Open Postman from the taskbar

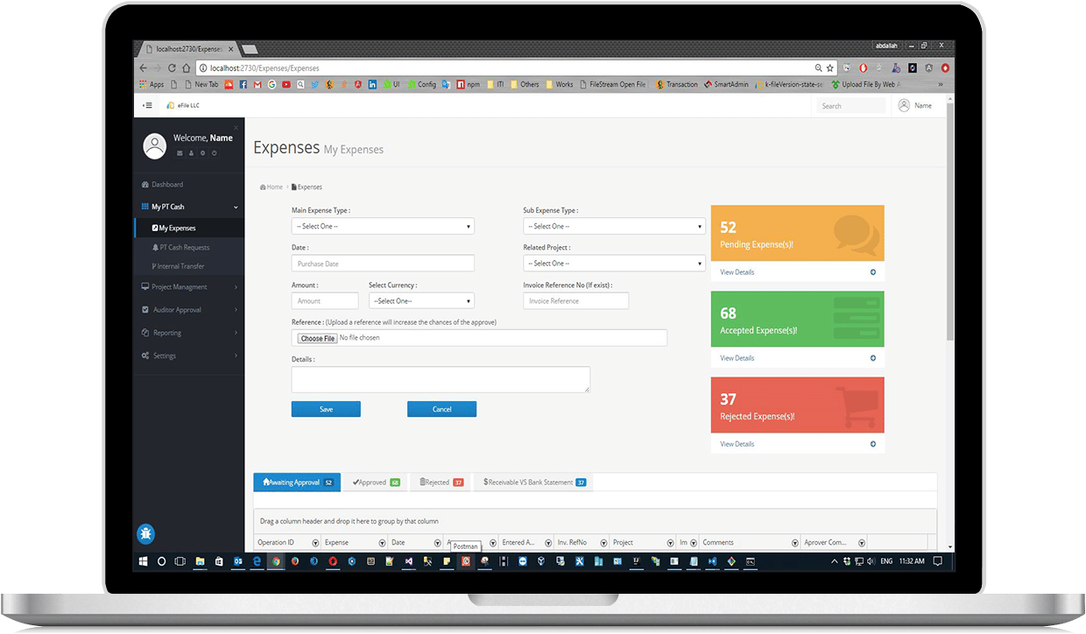[467, 561]
